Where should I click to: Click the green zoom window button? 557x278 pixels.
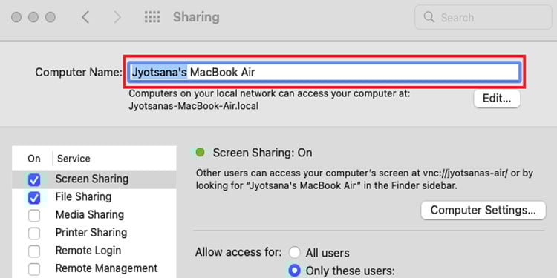click(x=51, y=17)
